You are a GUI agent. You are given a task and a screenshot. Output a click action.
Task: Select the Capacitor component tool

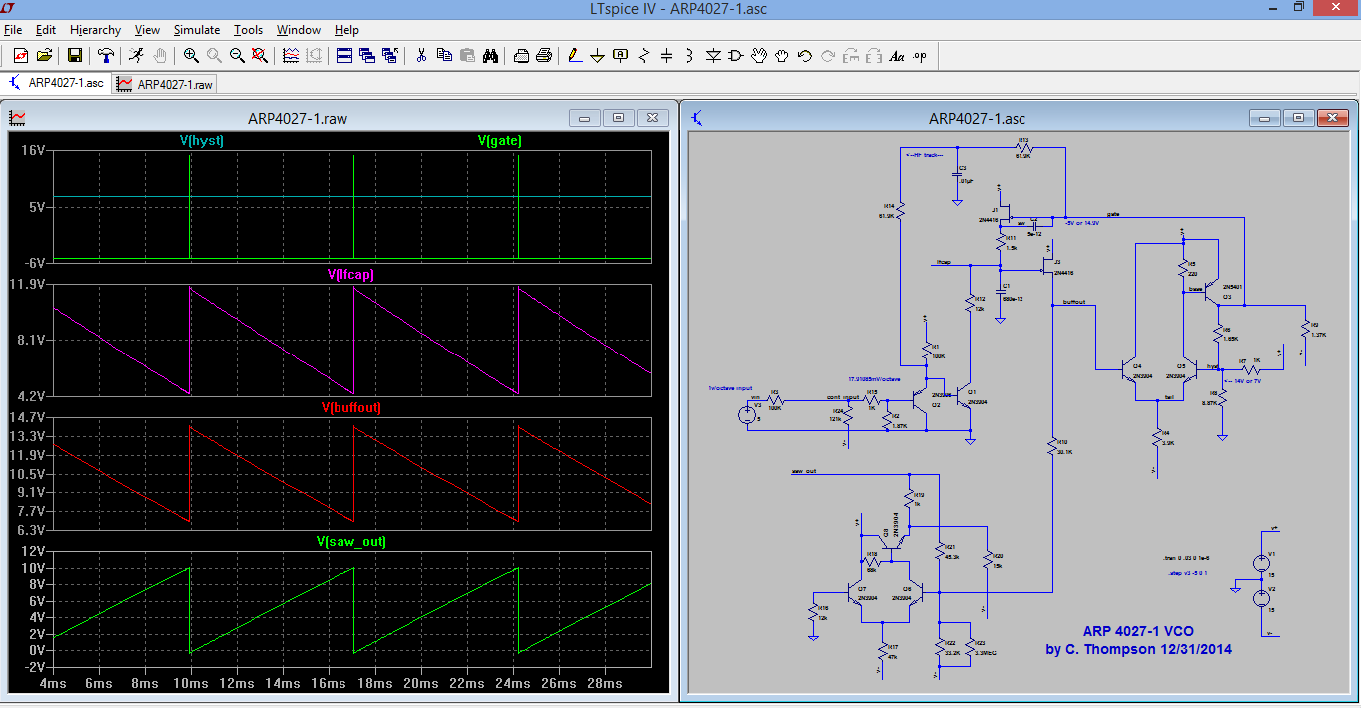(667, 56)
